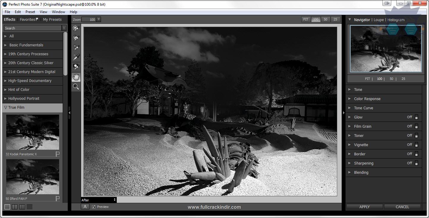Expand the Tone Curve panel
This screenshot has height=218, width=429.
coord(384,108)
